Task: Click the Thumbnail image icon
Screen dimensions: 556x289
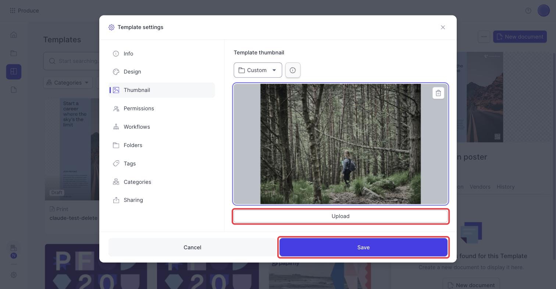Action: coord(116,90)
